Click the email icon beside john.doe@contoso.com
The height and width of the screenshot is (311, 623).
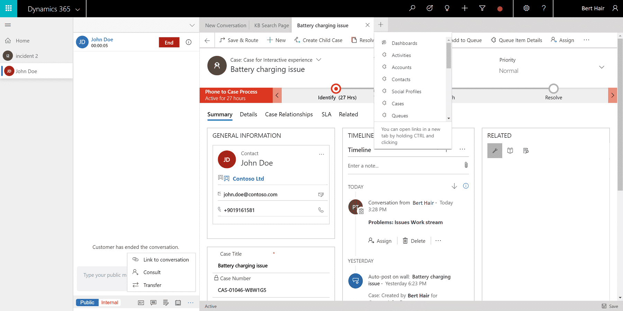[x=321, y=195]
